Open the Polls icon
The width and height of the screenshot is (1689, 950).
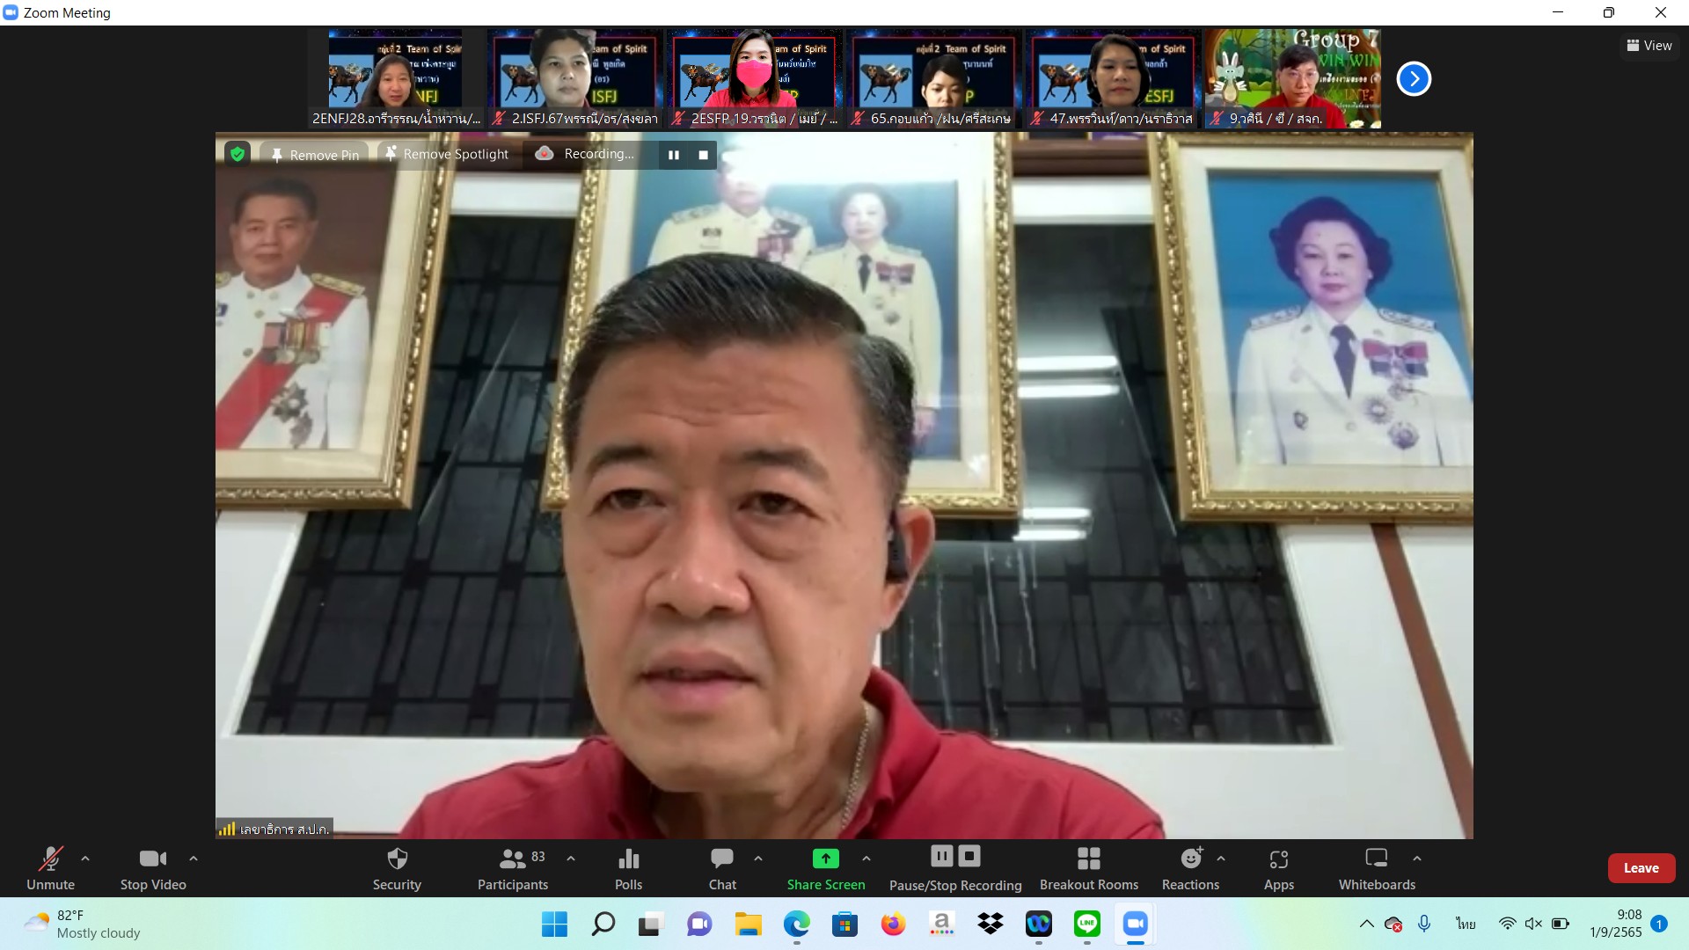click(x=628, y=867)
